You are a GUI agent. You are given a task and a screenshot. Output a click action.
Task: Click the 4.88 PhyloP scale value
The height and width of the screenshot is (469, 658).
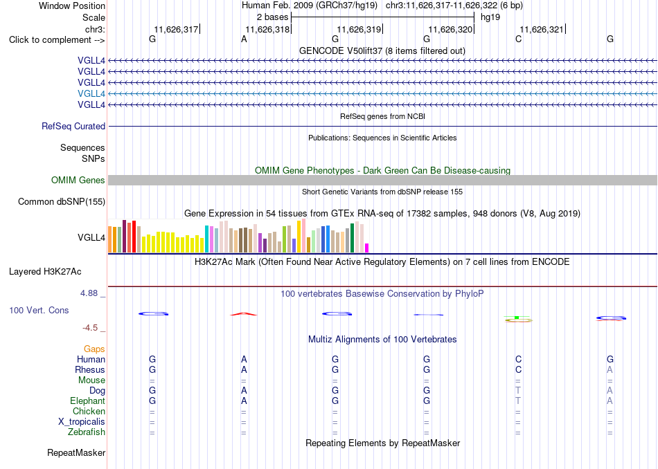tap(89, 293)
